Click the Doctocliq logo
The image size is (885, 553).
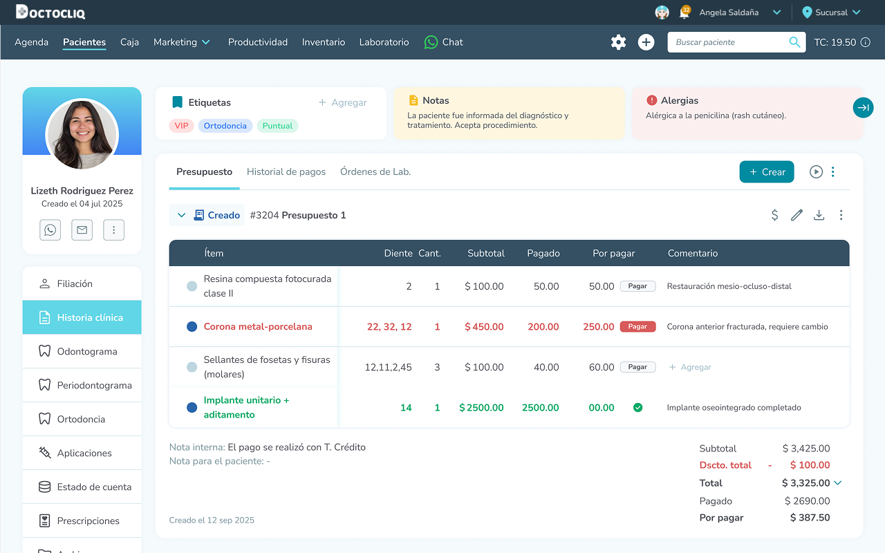point(50,12)
